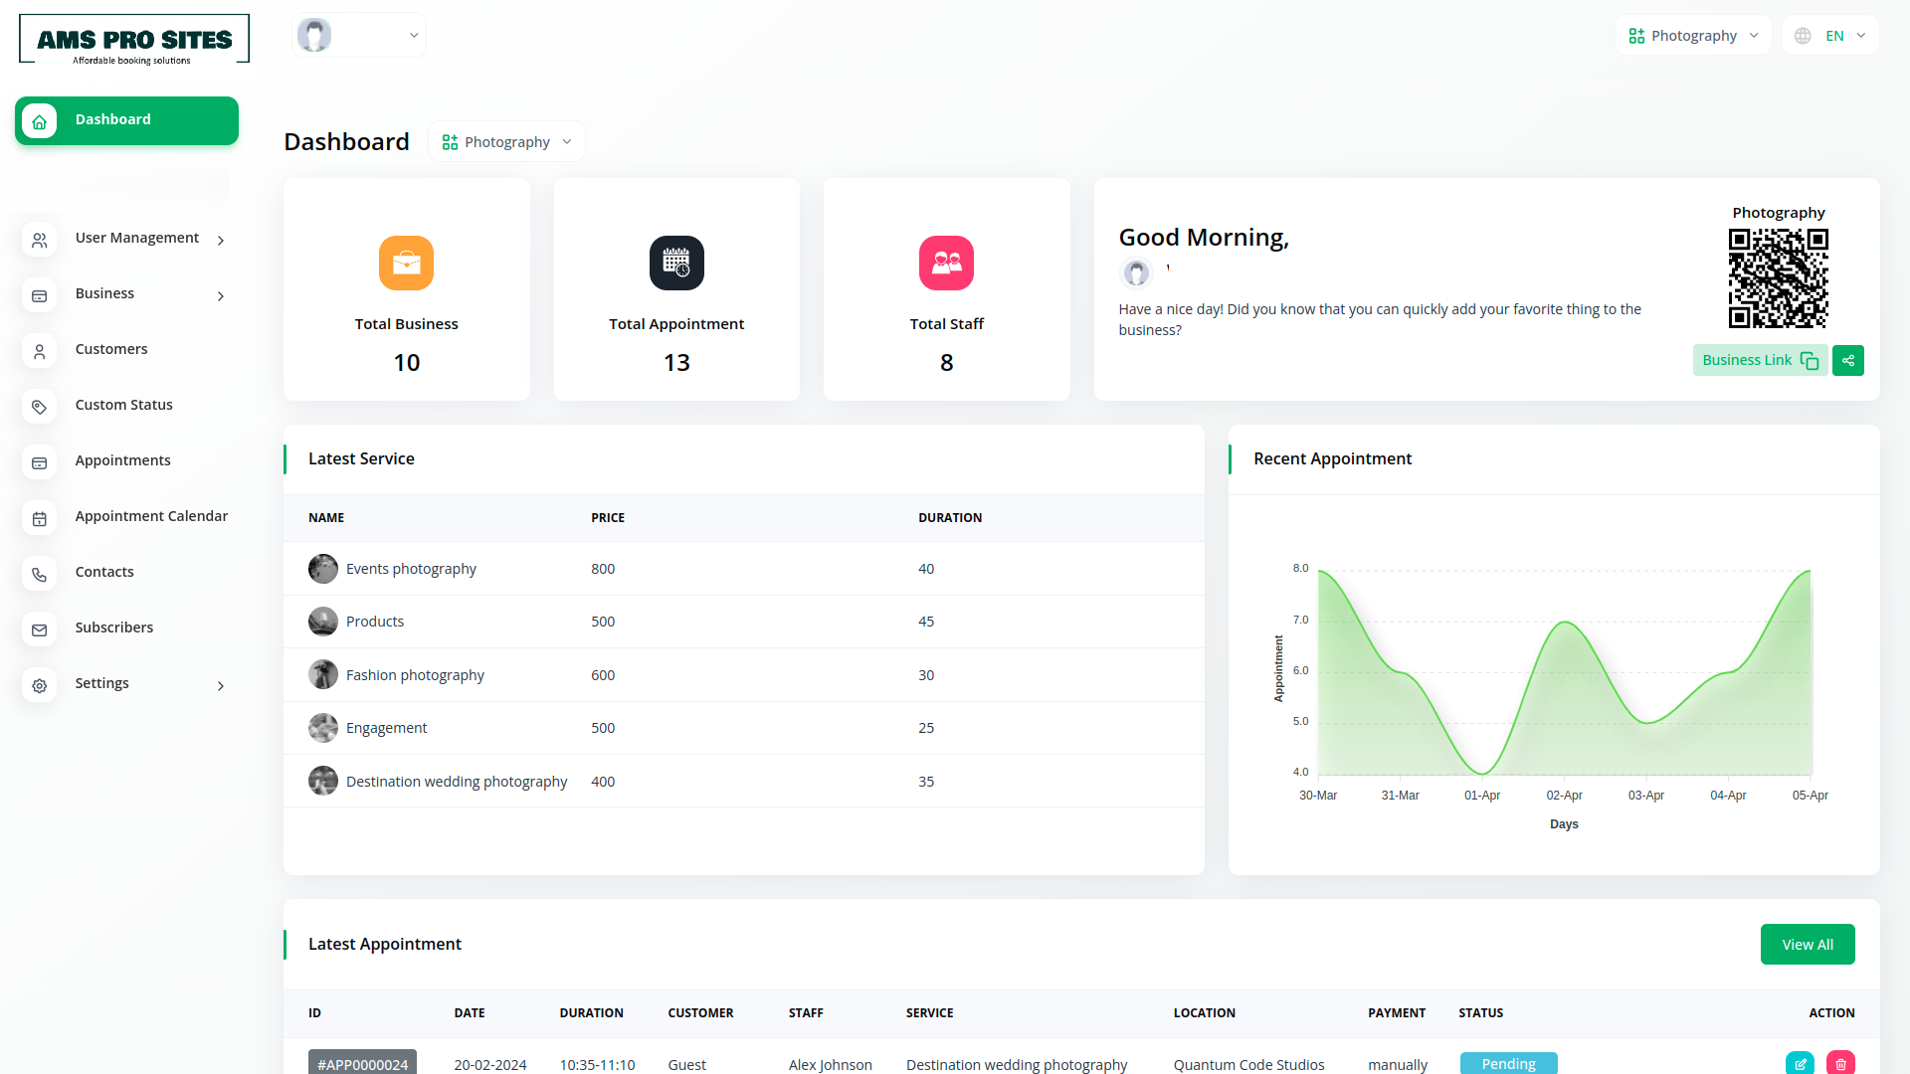Open the EN language dropdown
The height and width of the screenshot is (1074, 1910).
click(1831, 36)
